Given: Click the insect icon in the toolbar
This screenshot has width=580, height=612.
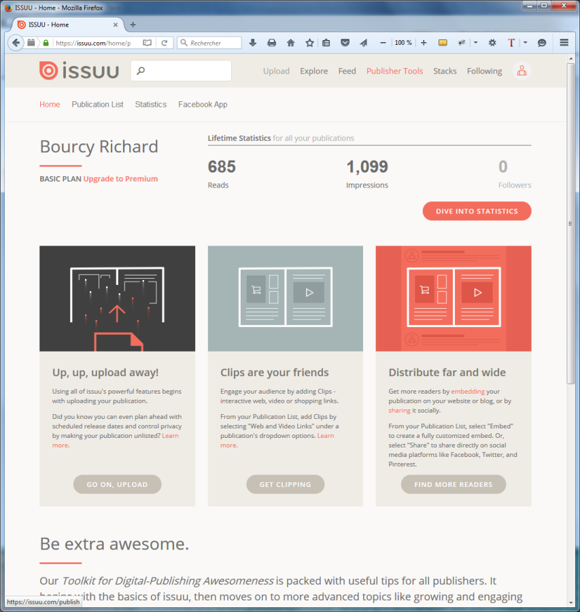Looking at the screenshot, I should point(462,43).
